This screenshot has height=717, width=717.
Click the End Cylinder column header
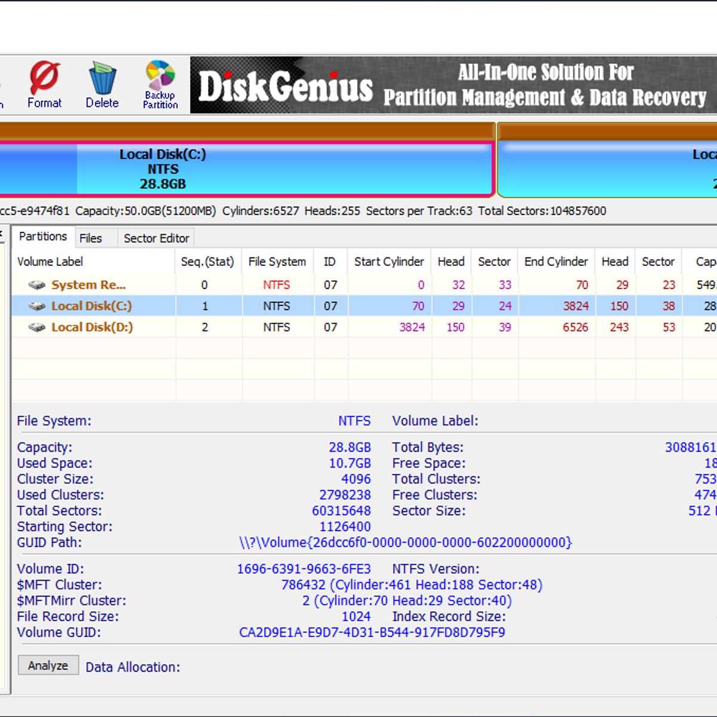pyautogui.click(x=556, y=262)
